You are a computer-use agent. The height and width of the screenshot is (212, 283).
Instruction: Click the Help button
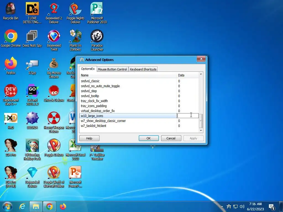89,138
